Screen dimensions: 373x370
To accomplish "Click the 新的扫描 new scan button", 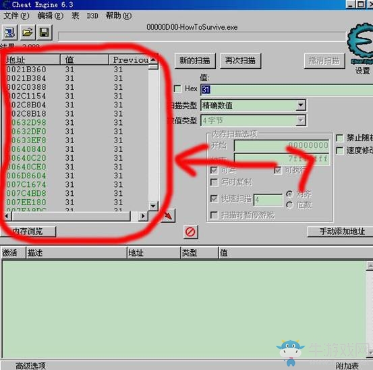I will (195, 61).
